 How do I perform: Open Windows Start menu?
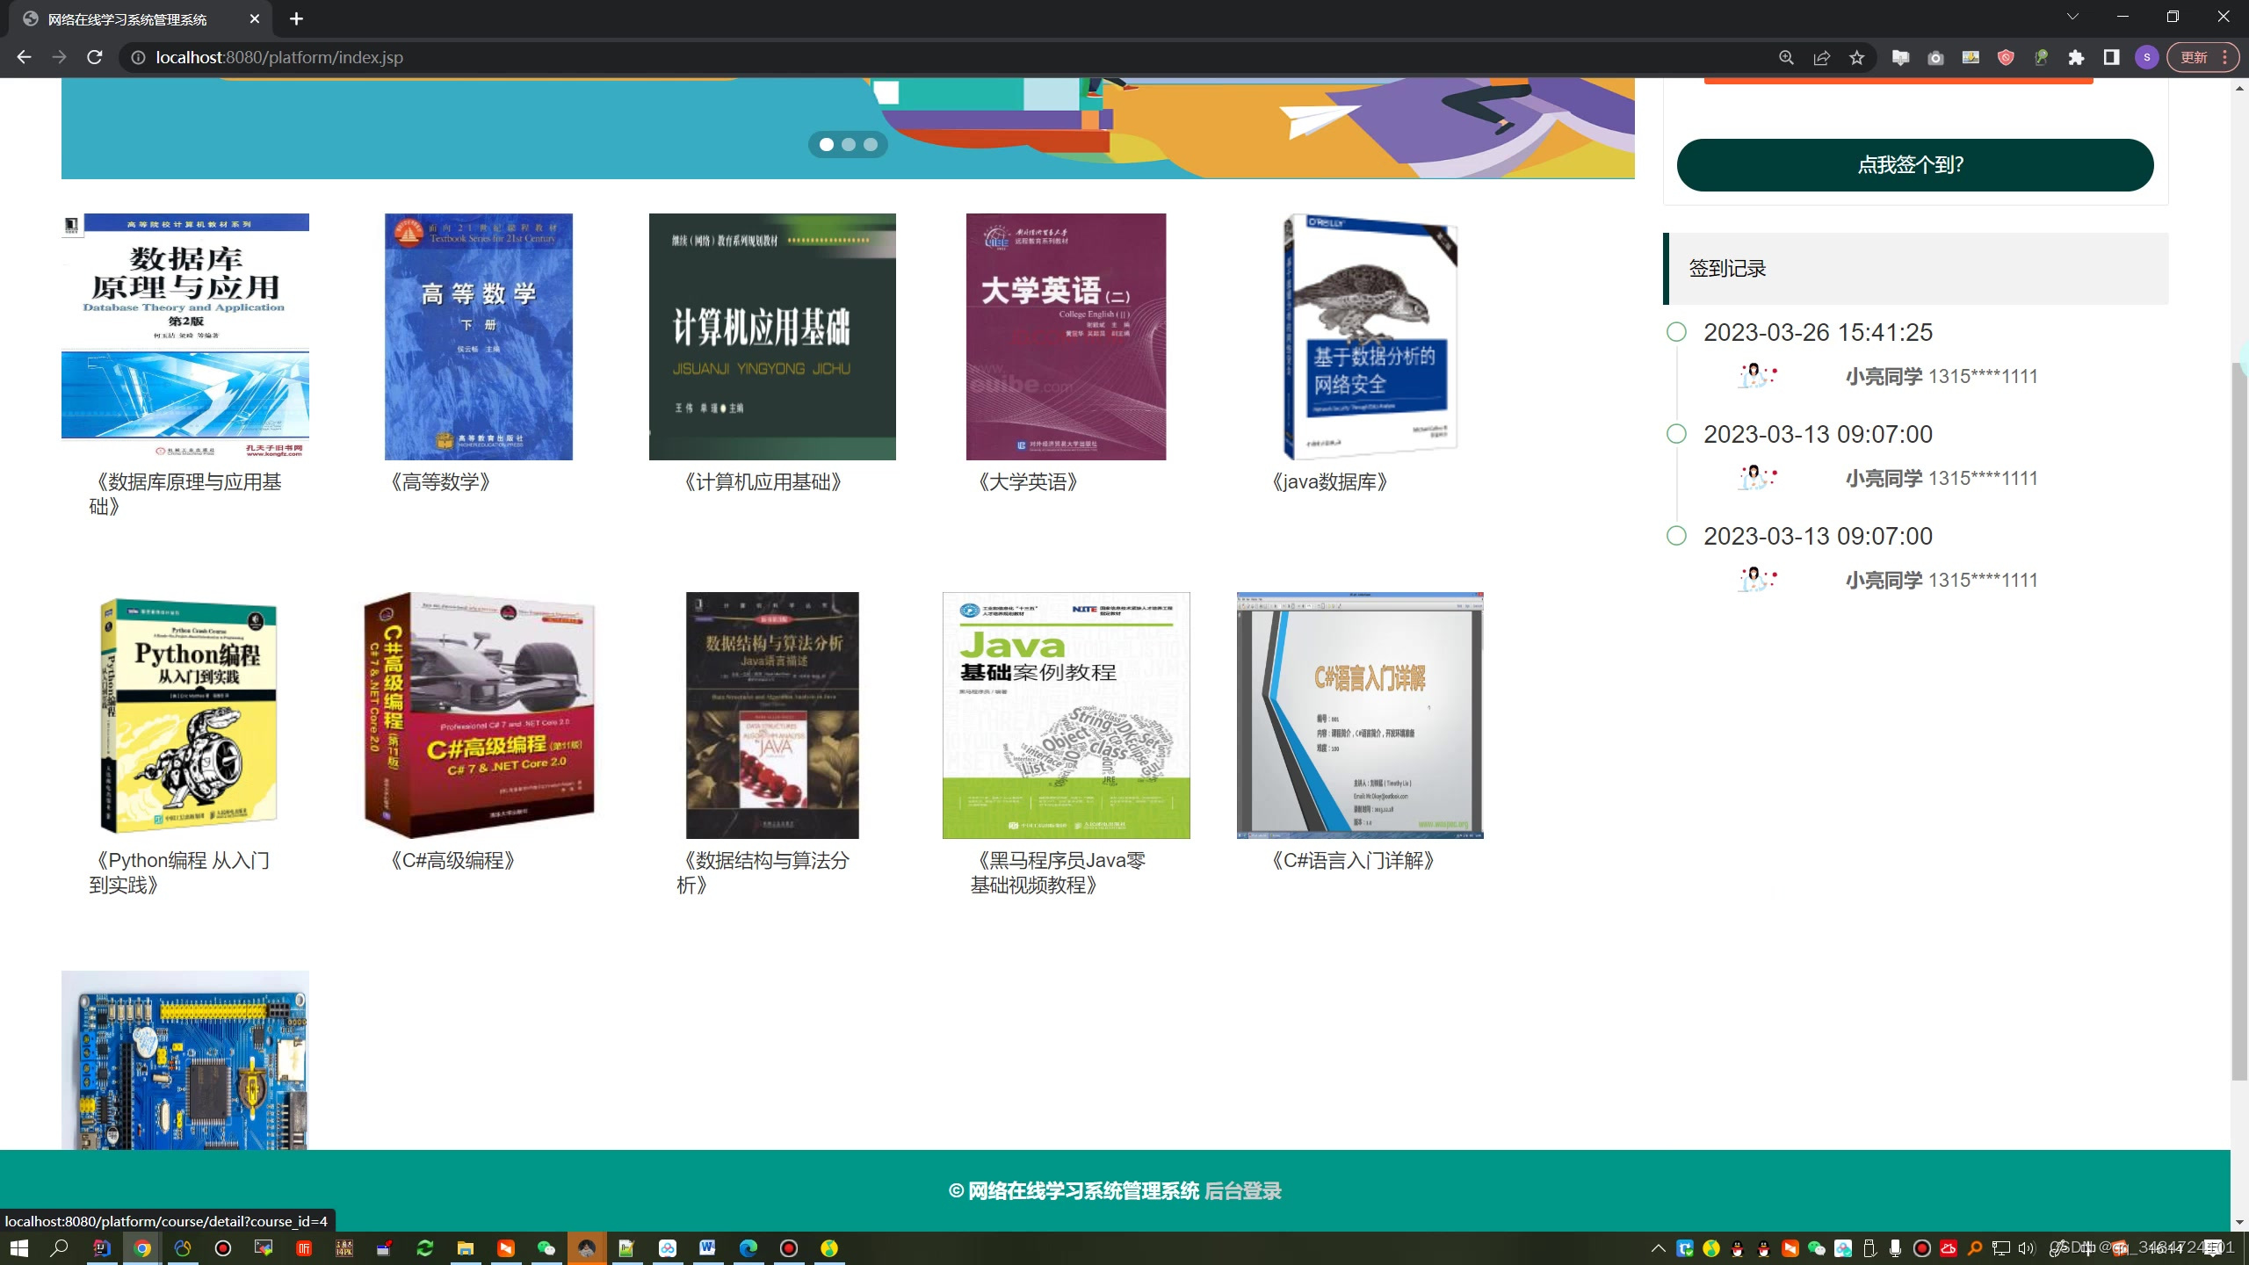[19, 1248]
